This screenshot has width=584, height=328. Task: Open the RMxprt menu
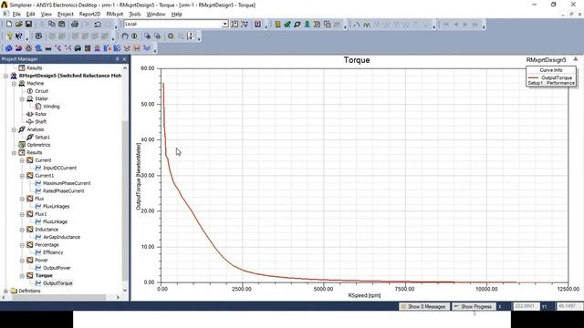click(115, 15)
